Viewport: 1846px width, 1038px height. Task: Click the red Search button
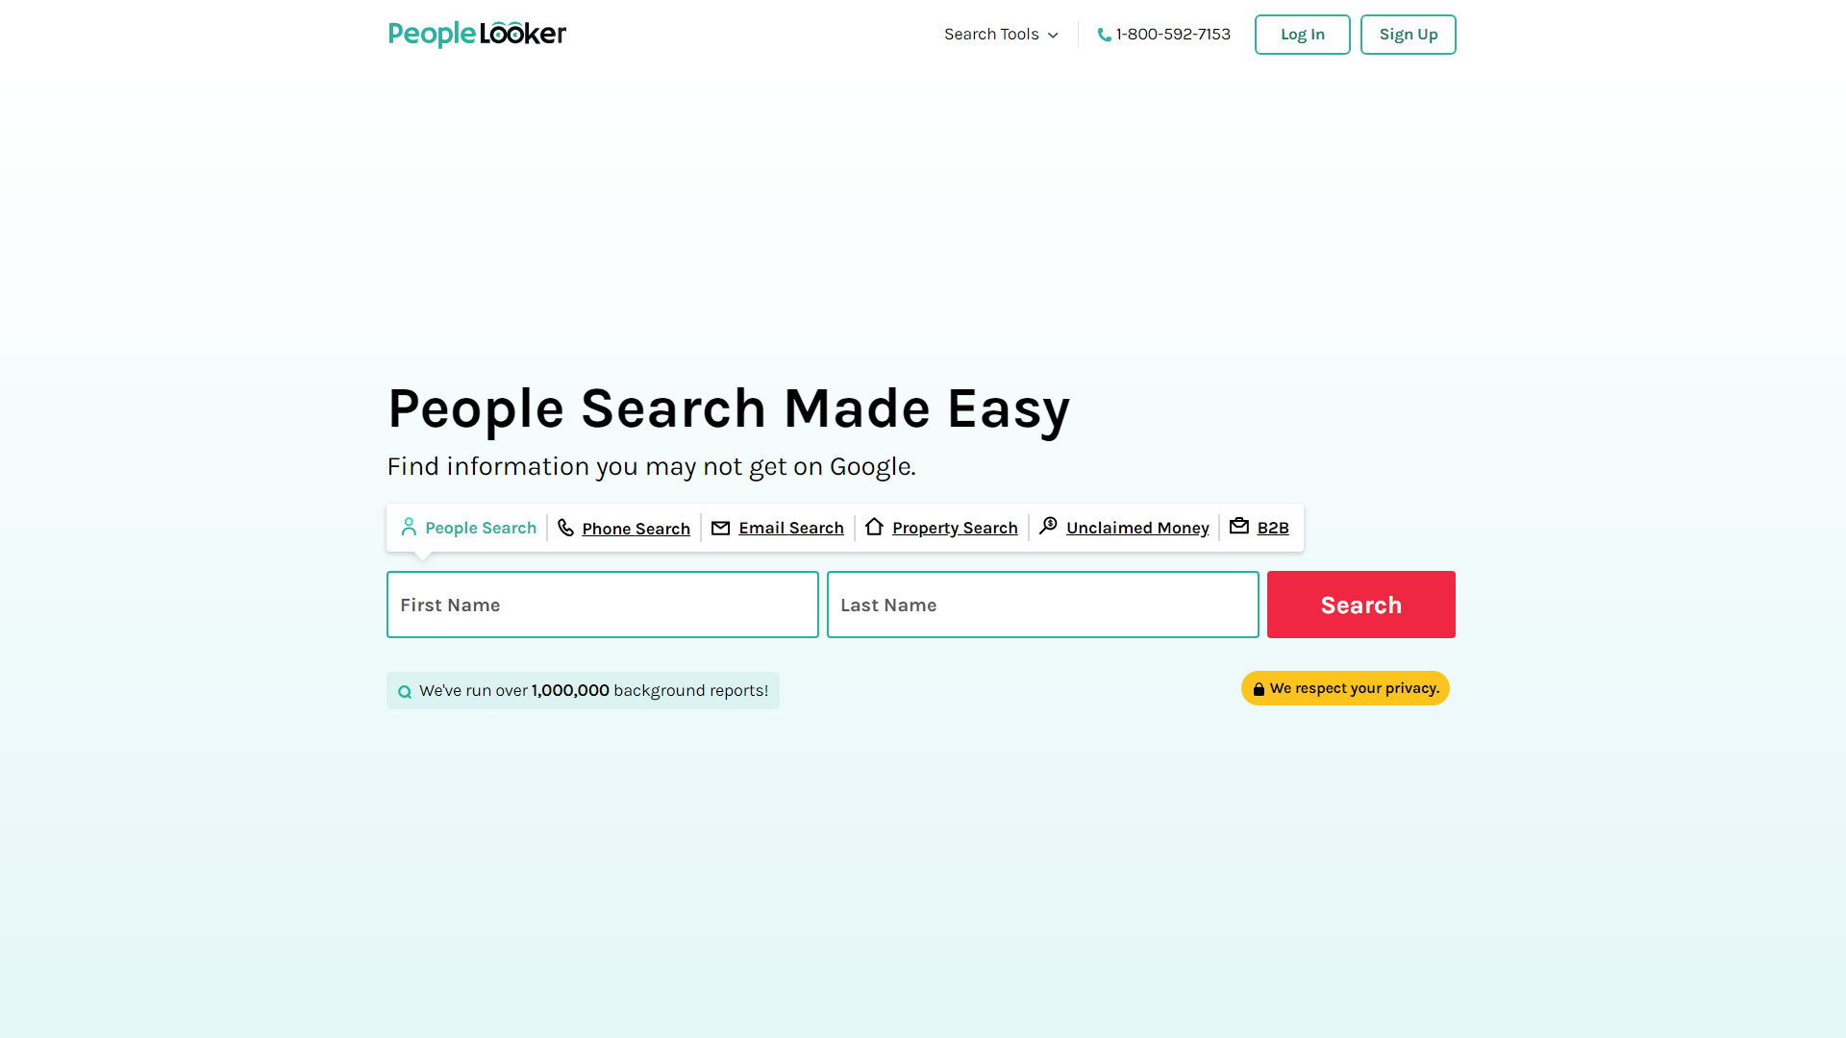(1360, 605)
